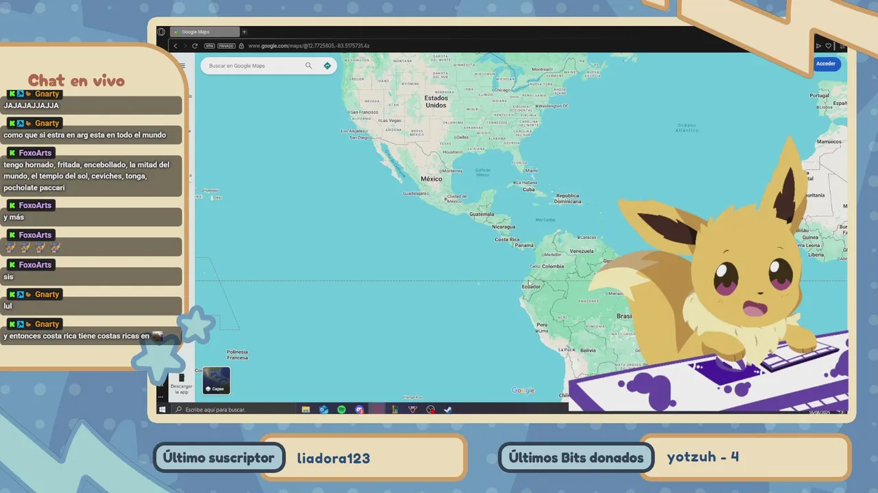Click the Bolivia label on map

[x=588, y=350]
